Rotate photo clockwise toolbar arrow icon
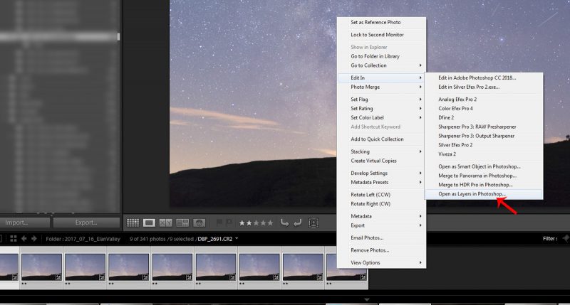 297,223
